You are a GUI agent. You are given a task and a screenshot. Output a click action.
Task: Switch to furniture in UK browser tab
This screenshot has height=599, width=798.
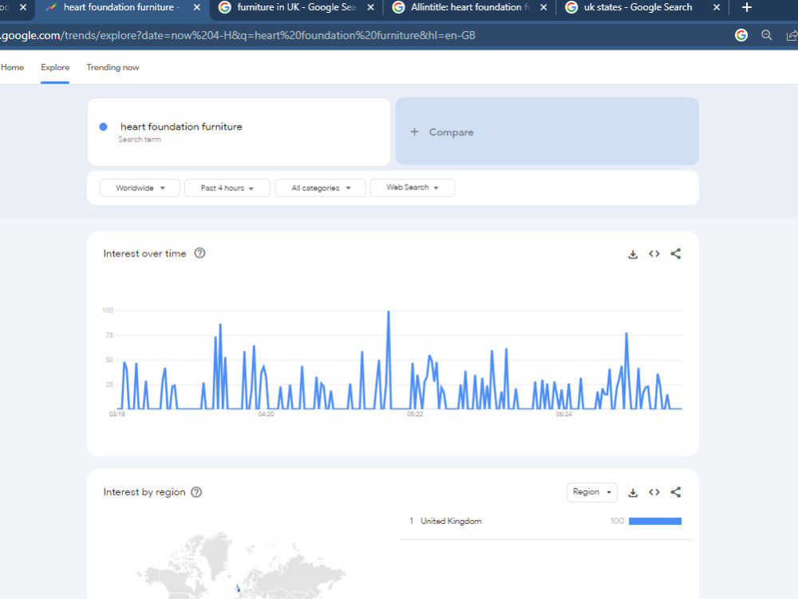(296, 7)
